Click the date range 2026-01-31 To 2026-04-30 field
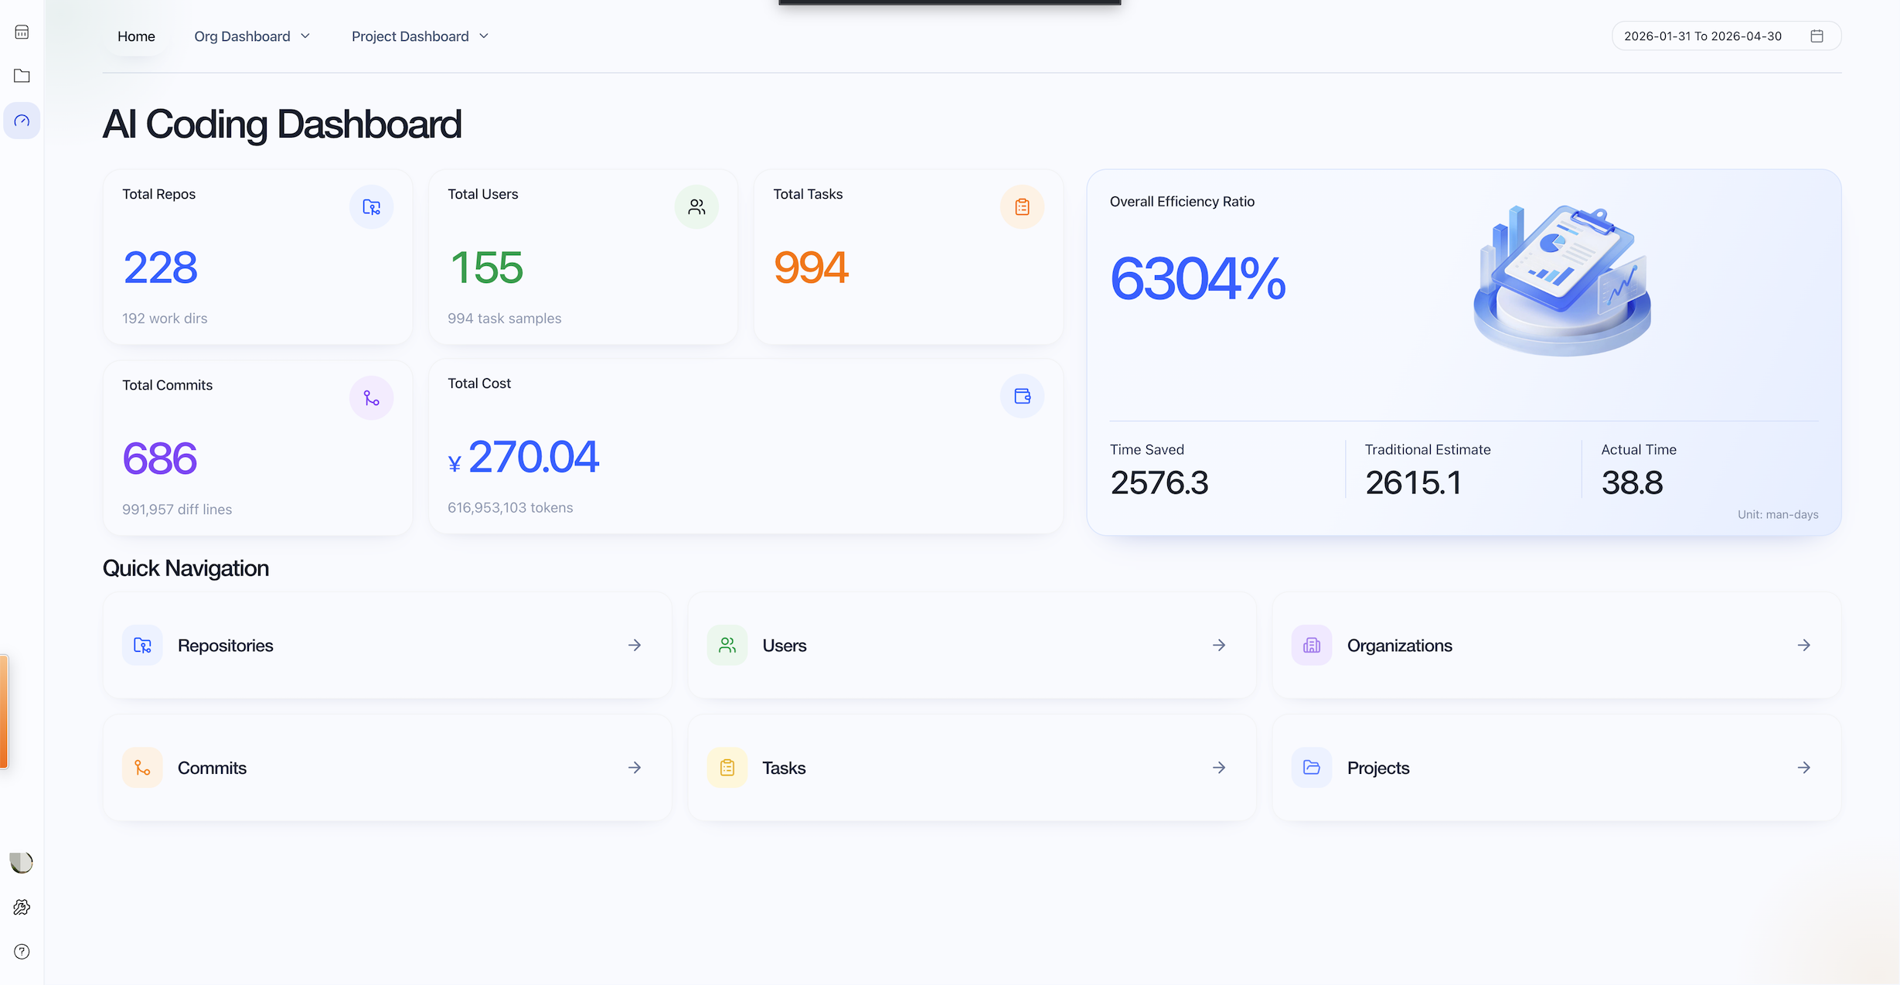 coord(1726,36)
